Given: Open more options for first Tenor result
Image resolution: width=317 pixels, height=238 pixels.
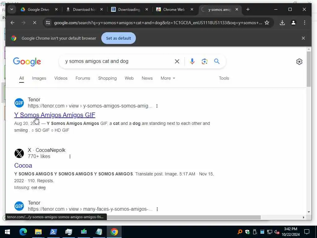Looking at the screenshot, I should 157,106.
